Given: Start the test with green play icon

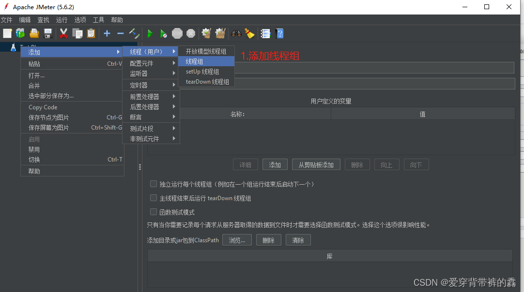Looking at the screenshot, I should 150,33.
